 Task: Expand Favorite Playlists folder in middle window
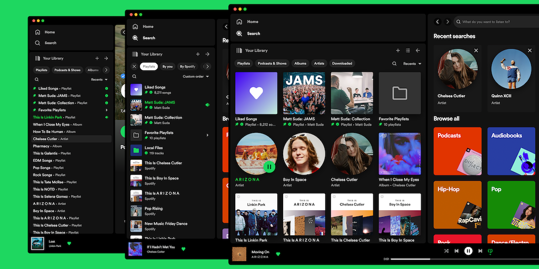[x=207, y=135]
